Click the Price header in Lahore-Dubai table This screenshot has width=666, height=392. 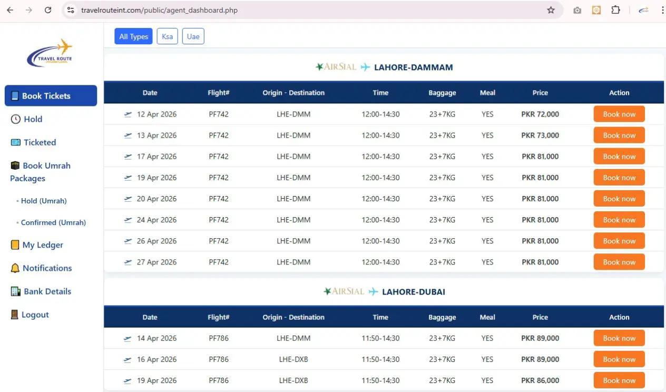click(540, 317)
